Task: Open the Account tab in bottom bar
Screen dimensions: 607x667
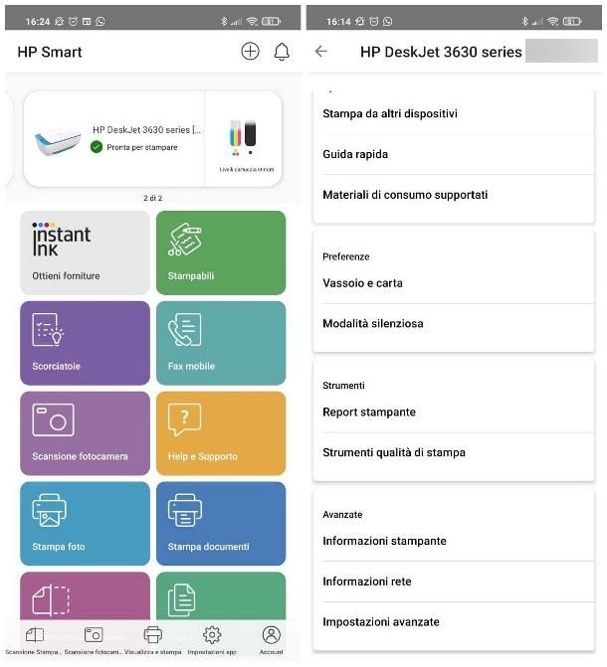Action: 272,640
